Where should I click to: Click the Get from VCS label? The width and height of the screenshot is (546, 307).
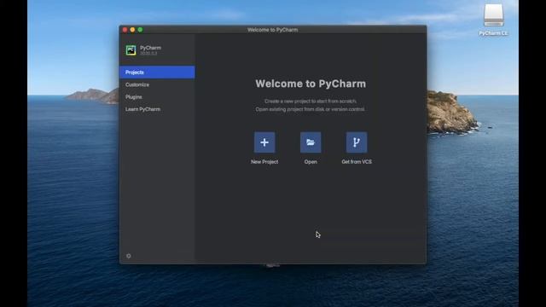[357, 162]
